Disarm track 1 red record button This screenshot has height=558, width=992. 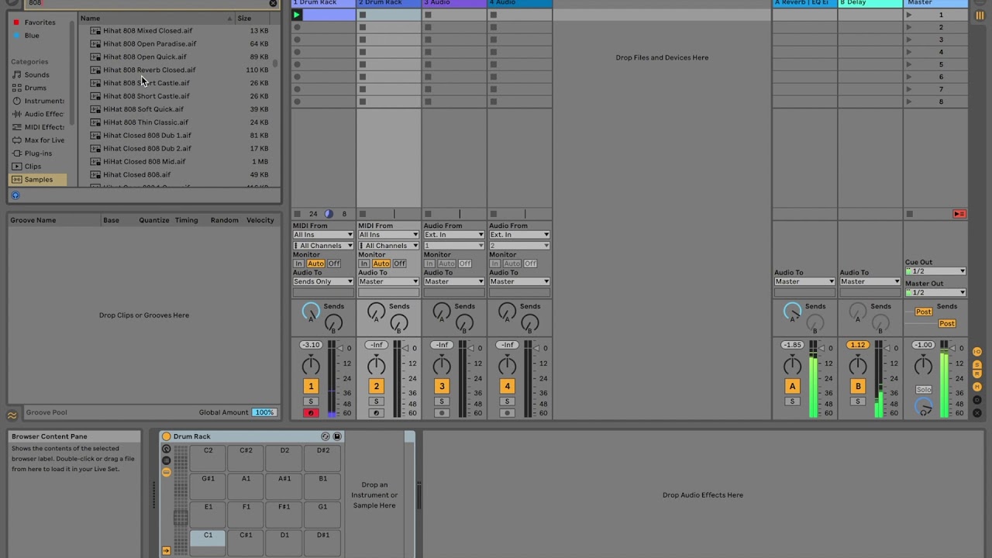pos(311,413)
